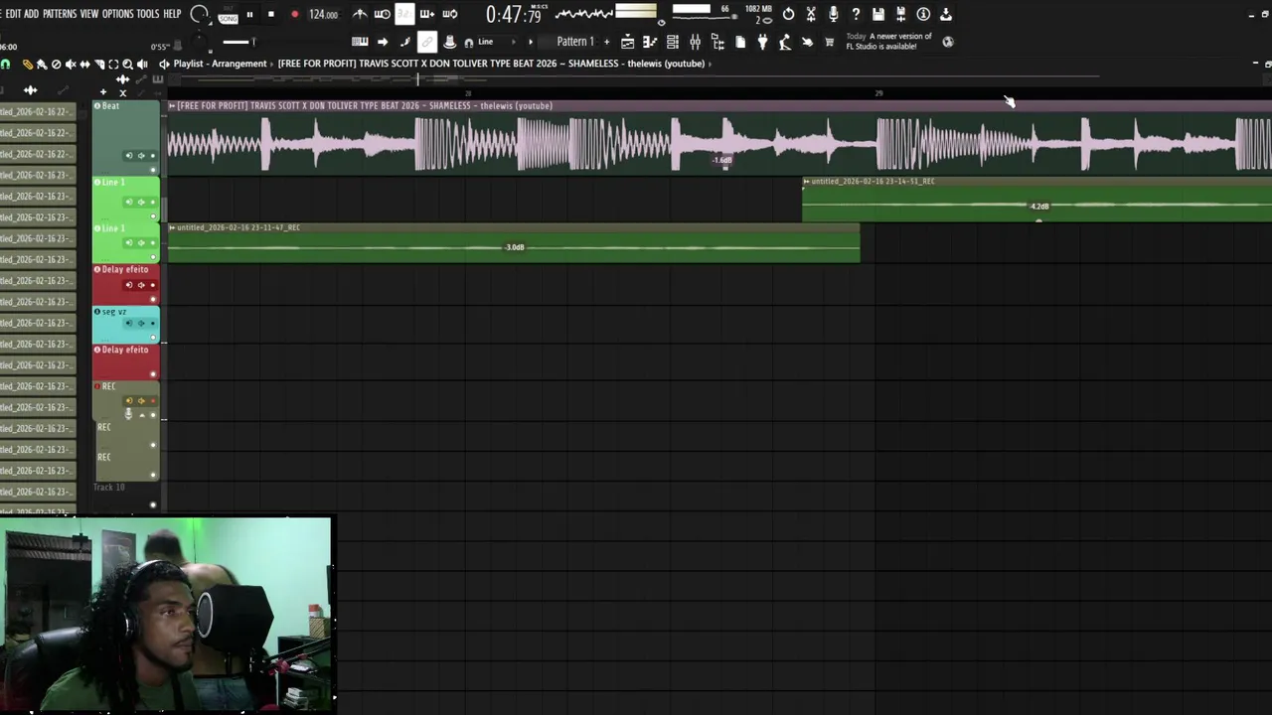Image resolution: width=1272 pixels, height=715 pixels.
Task: Click the render/export audio icon
Action: [x=900, y=14]
